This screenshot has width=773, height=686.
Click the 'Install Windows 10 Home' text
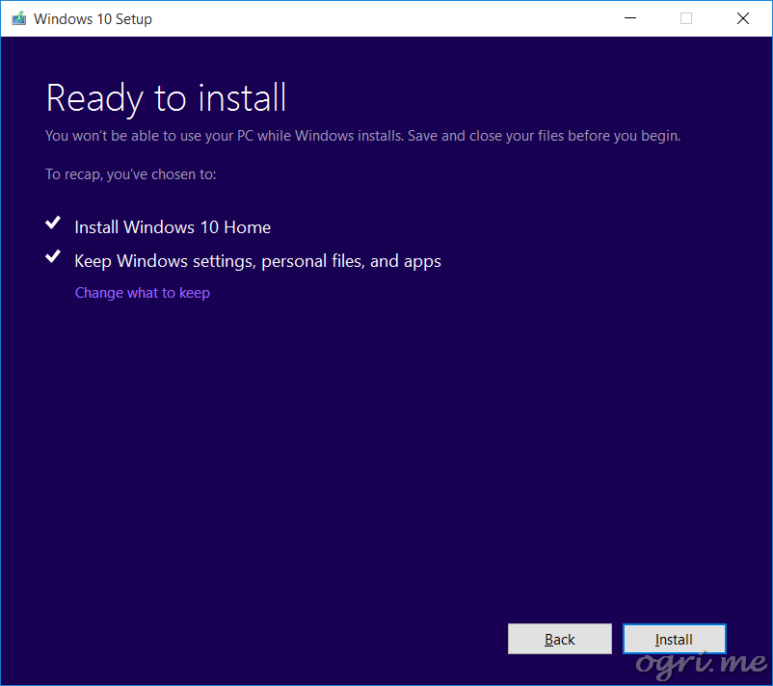[x=173, y=227]
